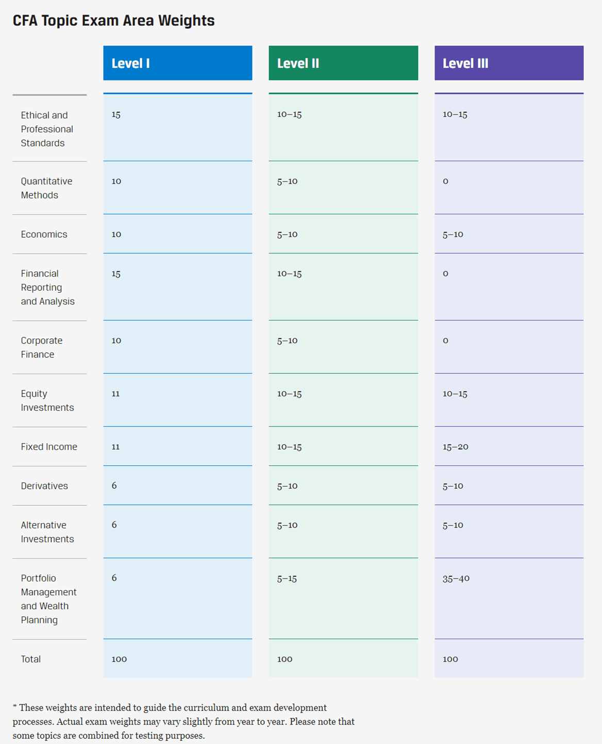Click the 5–15 Portfolio Management Level II weight
The width and height of the screenshot is (602, 744).
(x=287, y=578)
